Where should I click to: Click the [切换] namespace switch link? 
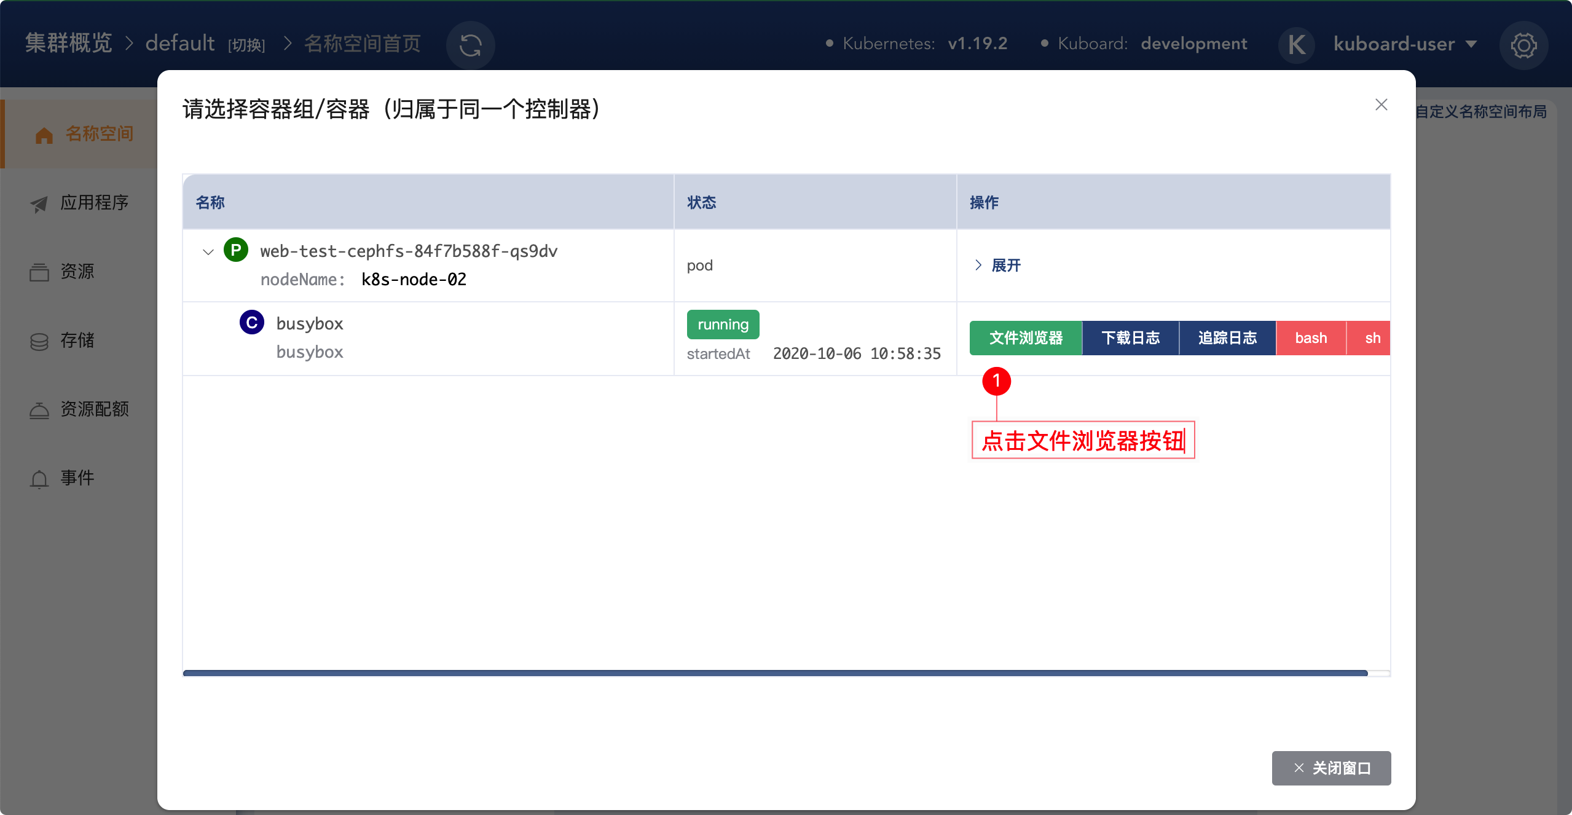246,45
